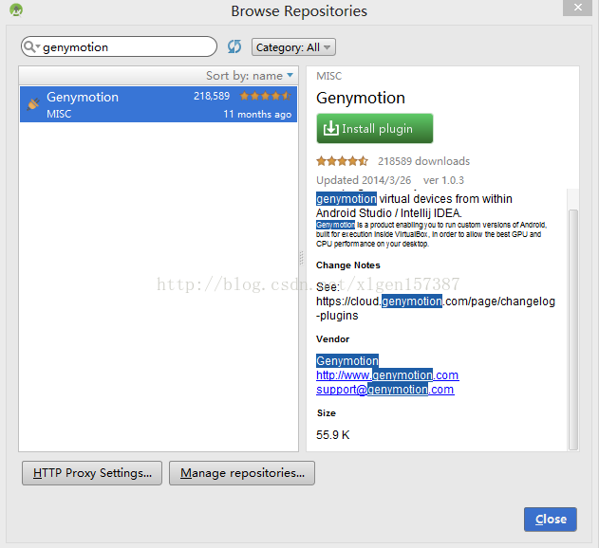Viewport: 599px width, 548px height.
Task: Click the '218,589' count in list row
Action: tap(212, 96)
